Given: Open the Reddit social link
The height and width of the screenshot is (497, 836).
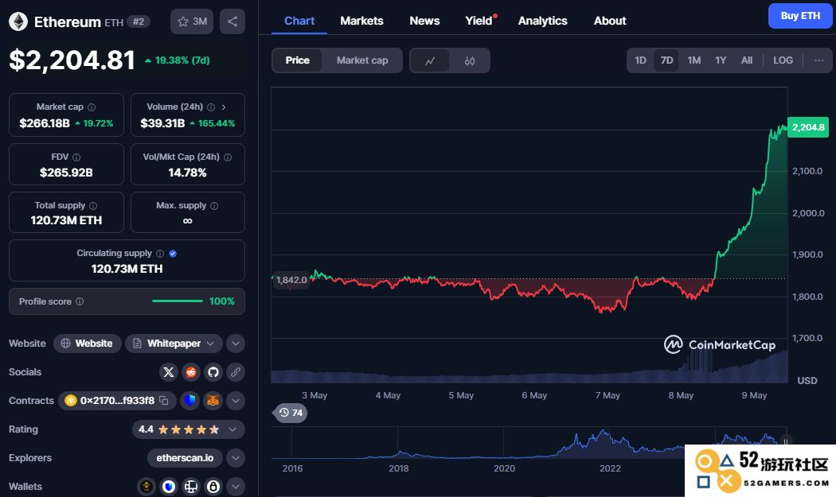Looking at the screenshot, I should pos(191,372).
